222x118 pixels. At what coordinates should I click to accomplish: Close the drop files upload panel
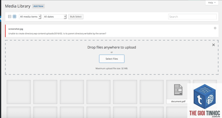tap(213, 45)
